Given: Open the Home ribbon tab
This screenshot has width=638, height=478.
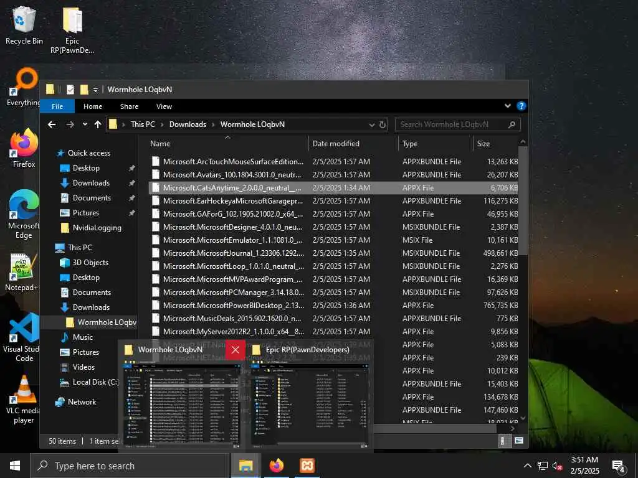Looking at the screenshot, I should click(x=93, y=106).
